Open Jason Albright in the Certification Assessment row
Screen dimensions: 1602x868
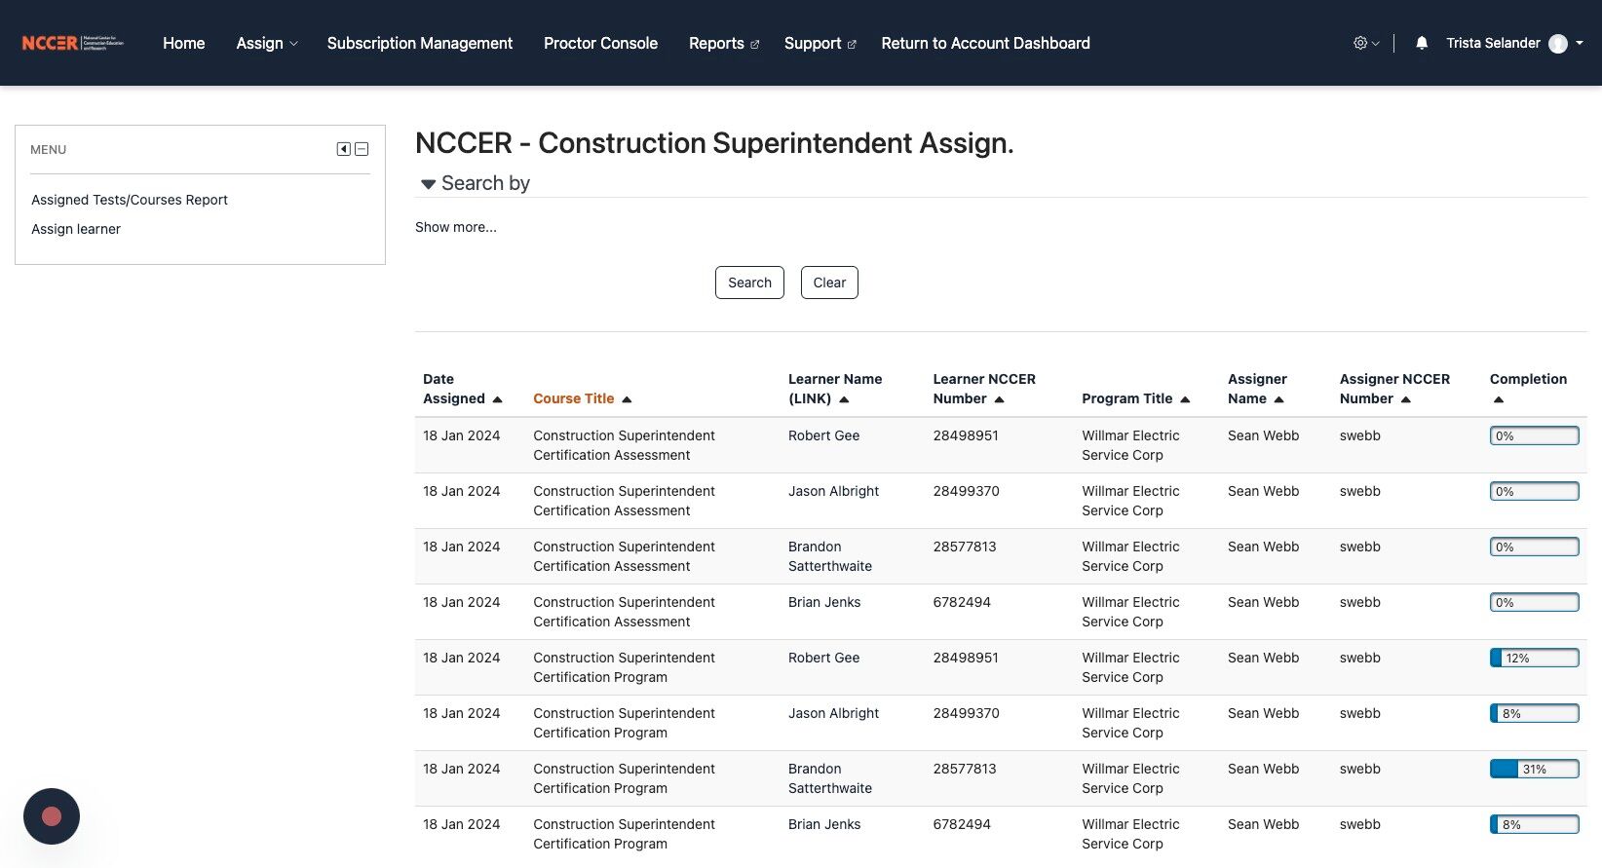(833, 491)
